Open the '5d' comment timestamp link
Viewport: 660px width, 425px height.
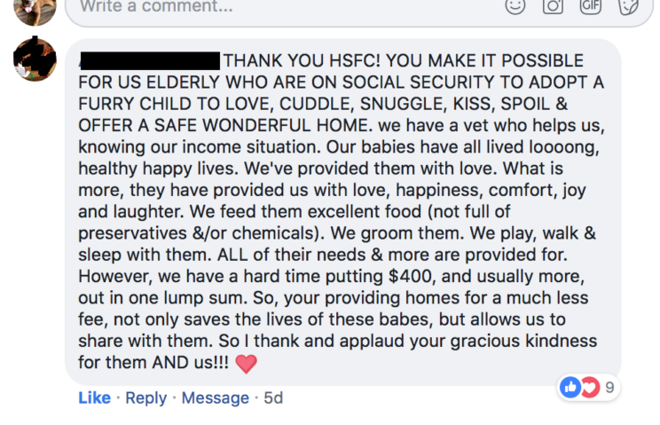pos(273,398)
